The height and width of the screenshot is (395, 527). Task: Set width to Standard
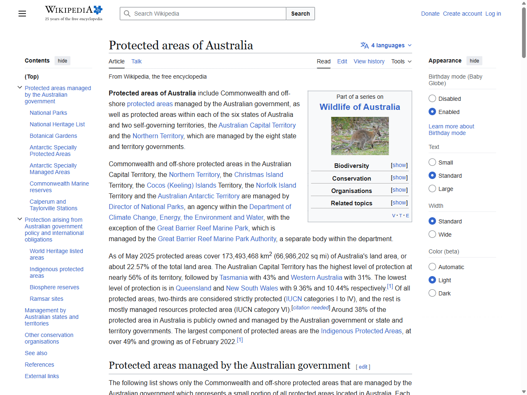pyautogui.click(x=432, y=221)
